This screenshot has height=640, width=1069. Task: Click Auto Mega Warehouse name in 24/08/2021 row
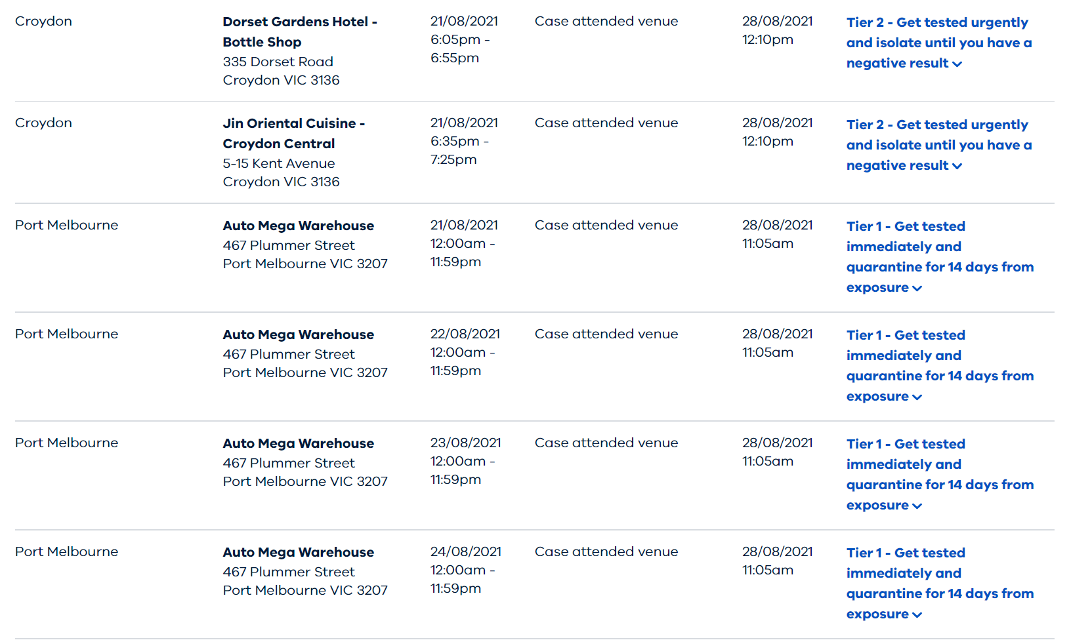(x=298, y=552)
